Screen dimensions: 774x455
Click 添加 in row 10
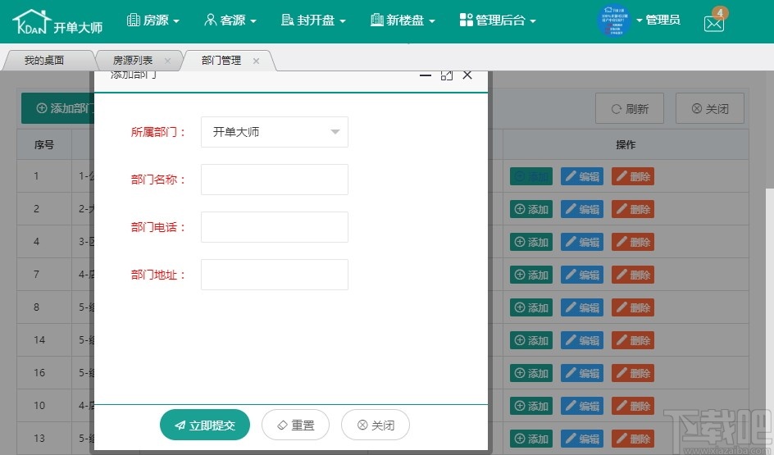point(531,406)
